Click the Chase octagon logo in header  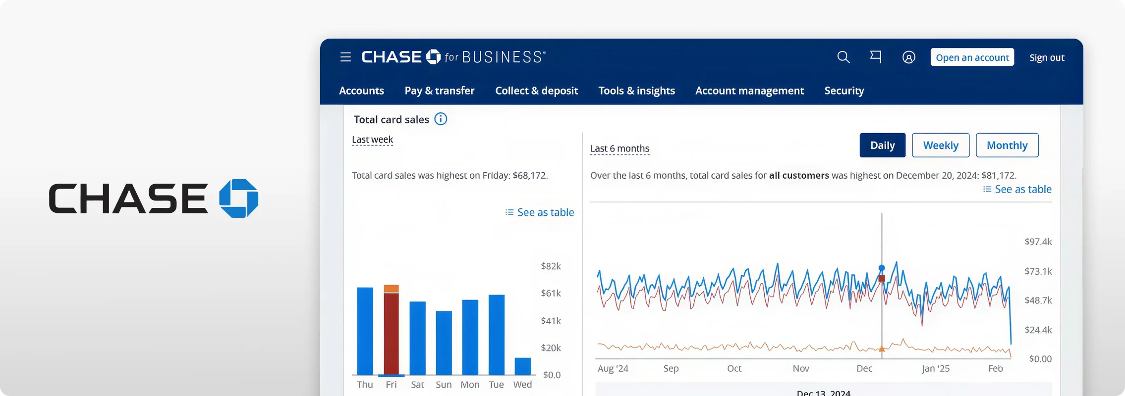click(434, 57)
